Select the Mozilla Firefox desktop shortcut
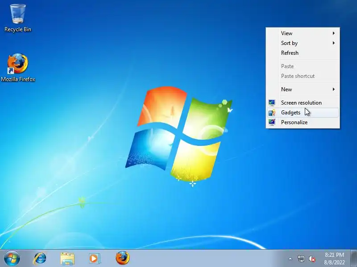 tap(18, 68)
